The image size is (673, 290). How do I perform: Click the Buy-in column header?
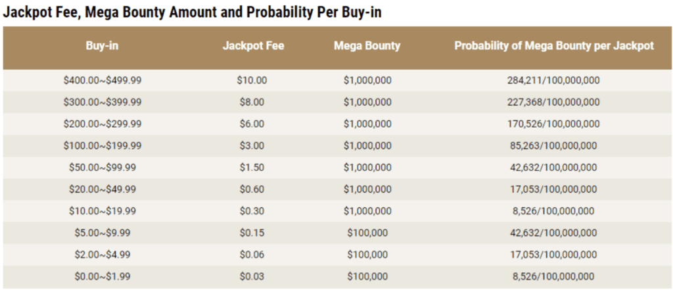102,46
